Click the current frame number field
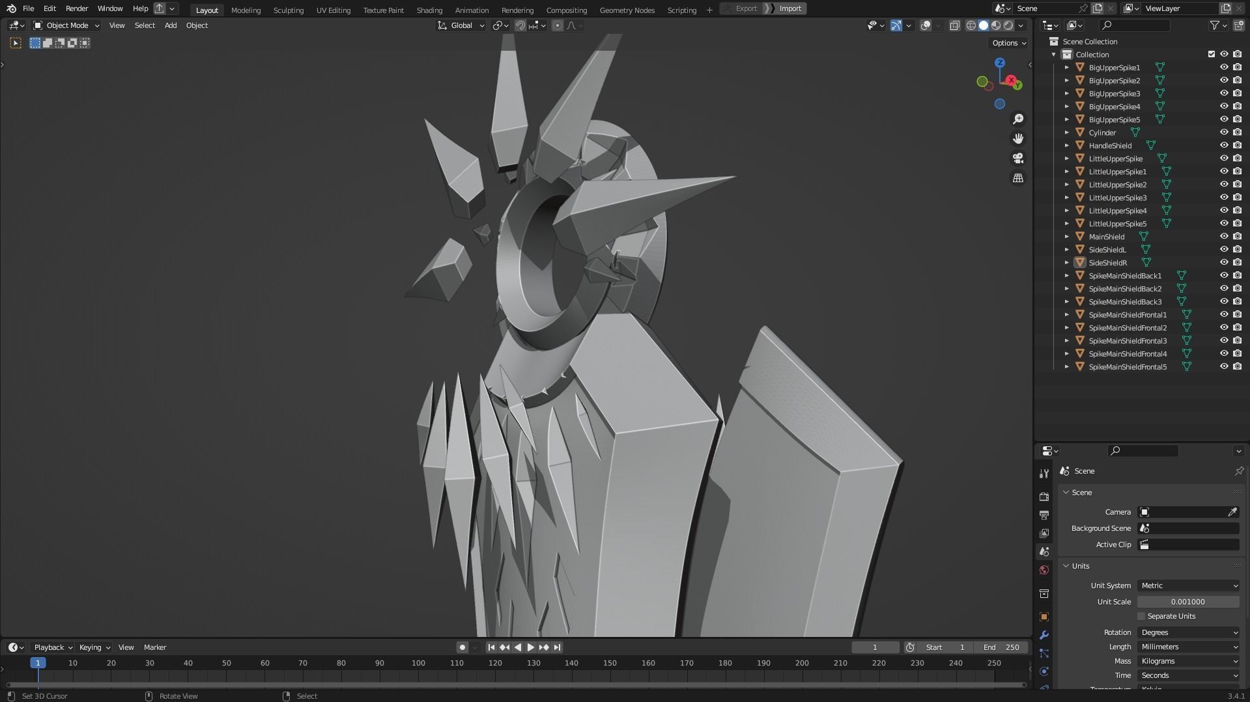The width and height of the screenshot is (1250, 702). tap(875, 647)
